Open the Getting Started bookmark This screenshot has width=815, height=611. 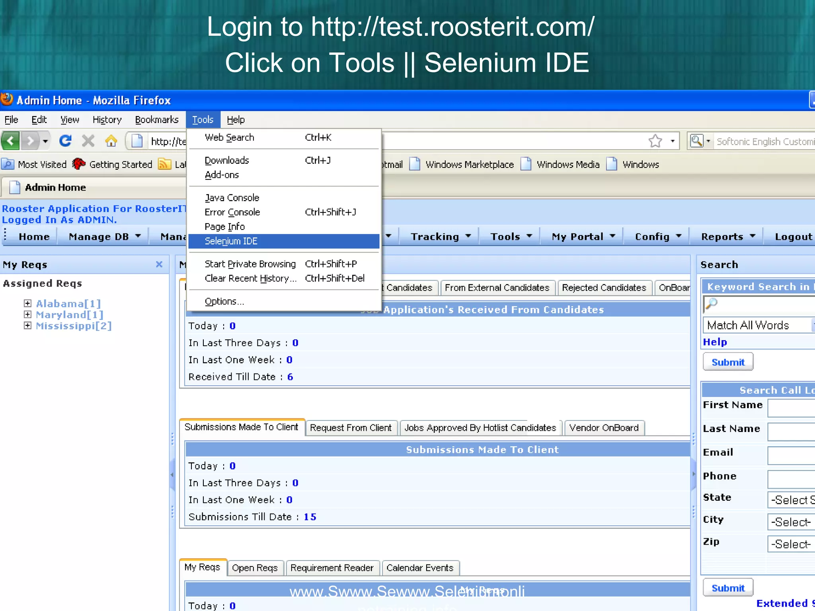point(113,164)
